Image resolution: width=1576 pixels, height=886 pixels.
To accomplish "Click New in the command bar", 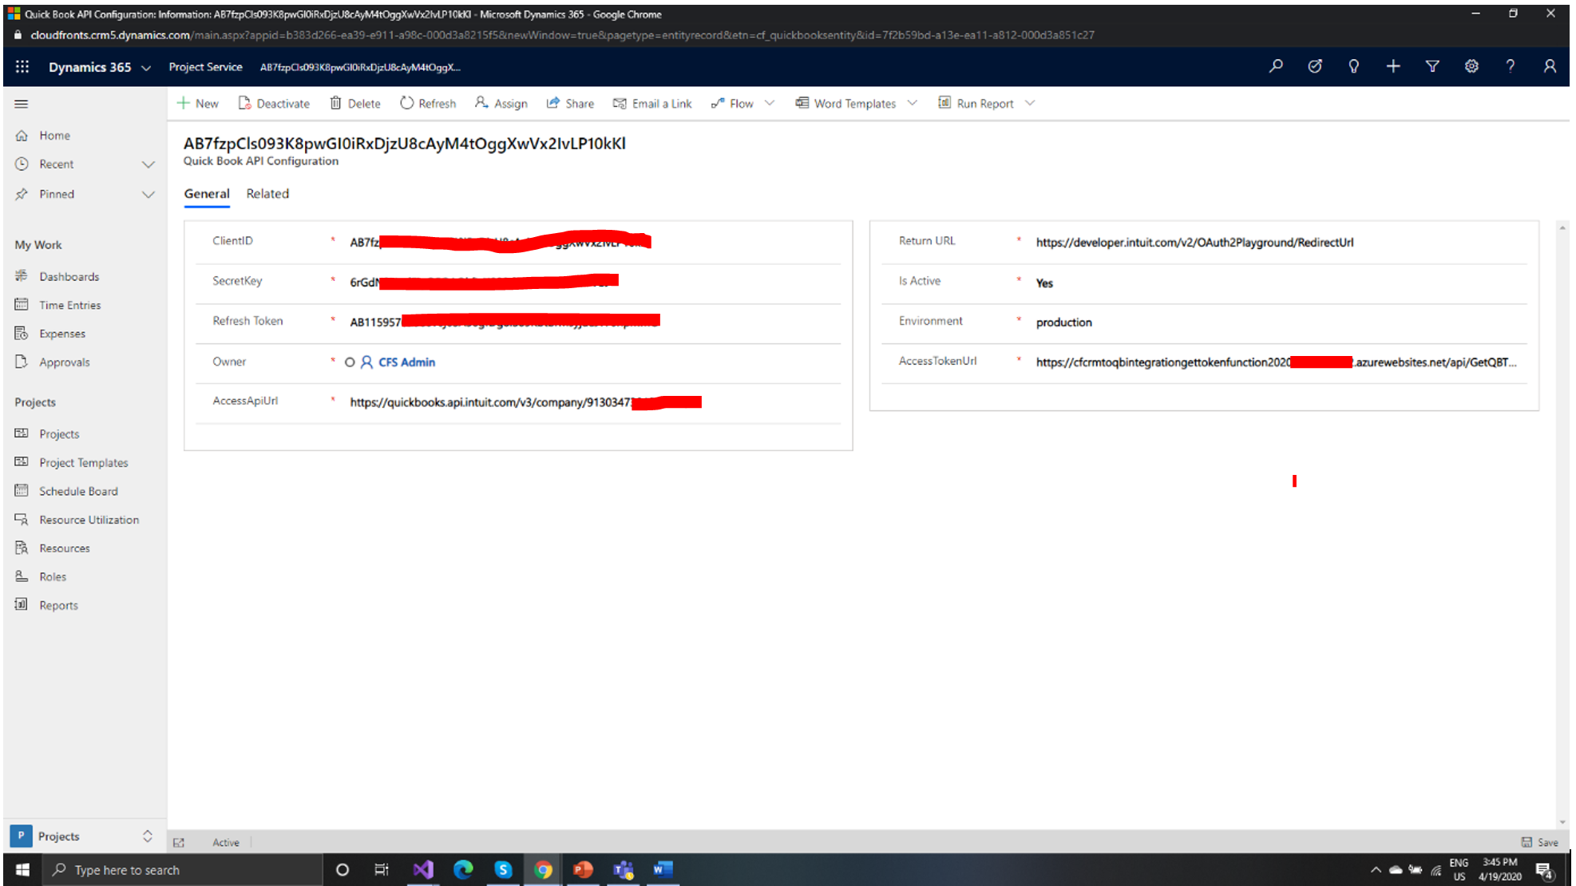I will click(198, 103).
